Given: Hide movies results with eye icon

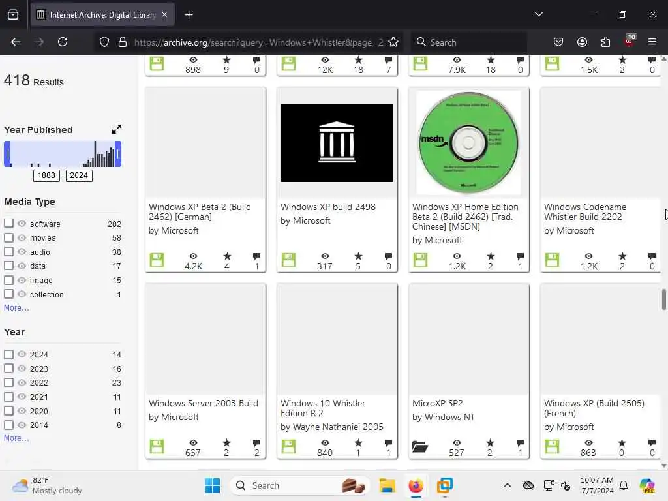Looking at the screenshot, I should pyautogui.click(x=22, y=237).
